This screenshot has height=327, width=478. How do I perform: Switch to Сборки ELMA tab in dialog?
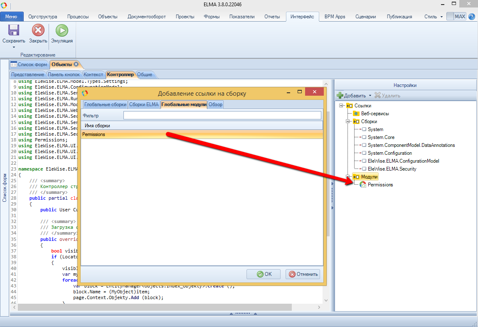click(x=144, y=104)
